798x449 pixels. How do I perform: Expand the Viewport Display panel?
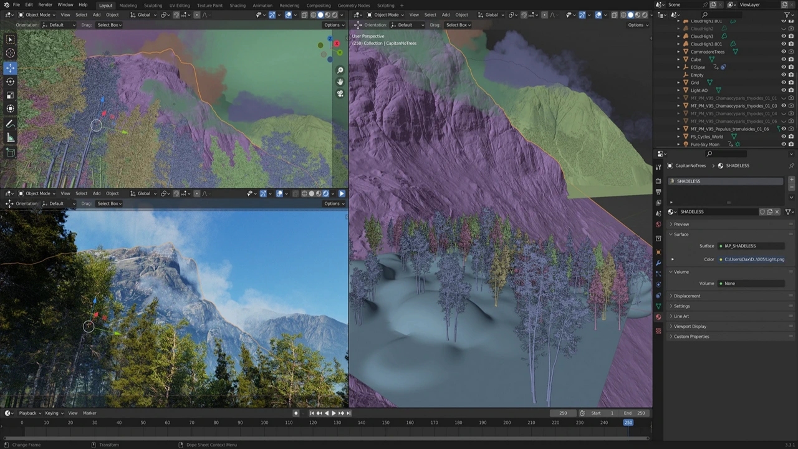pyautogui.click(x=690, y=327)
